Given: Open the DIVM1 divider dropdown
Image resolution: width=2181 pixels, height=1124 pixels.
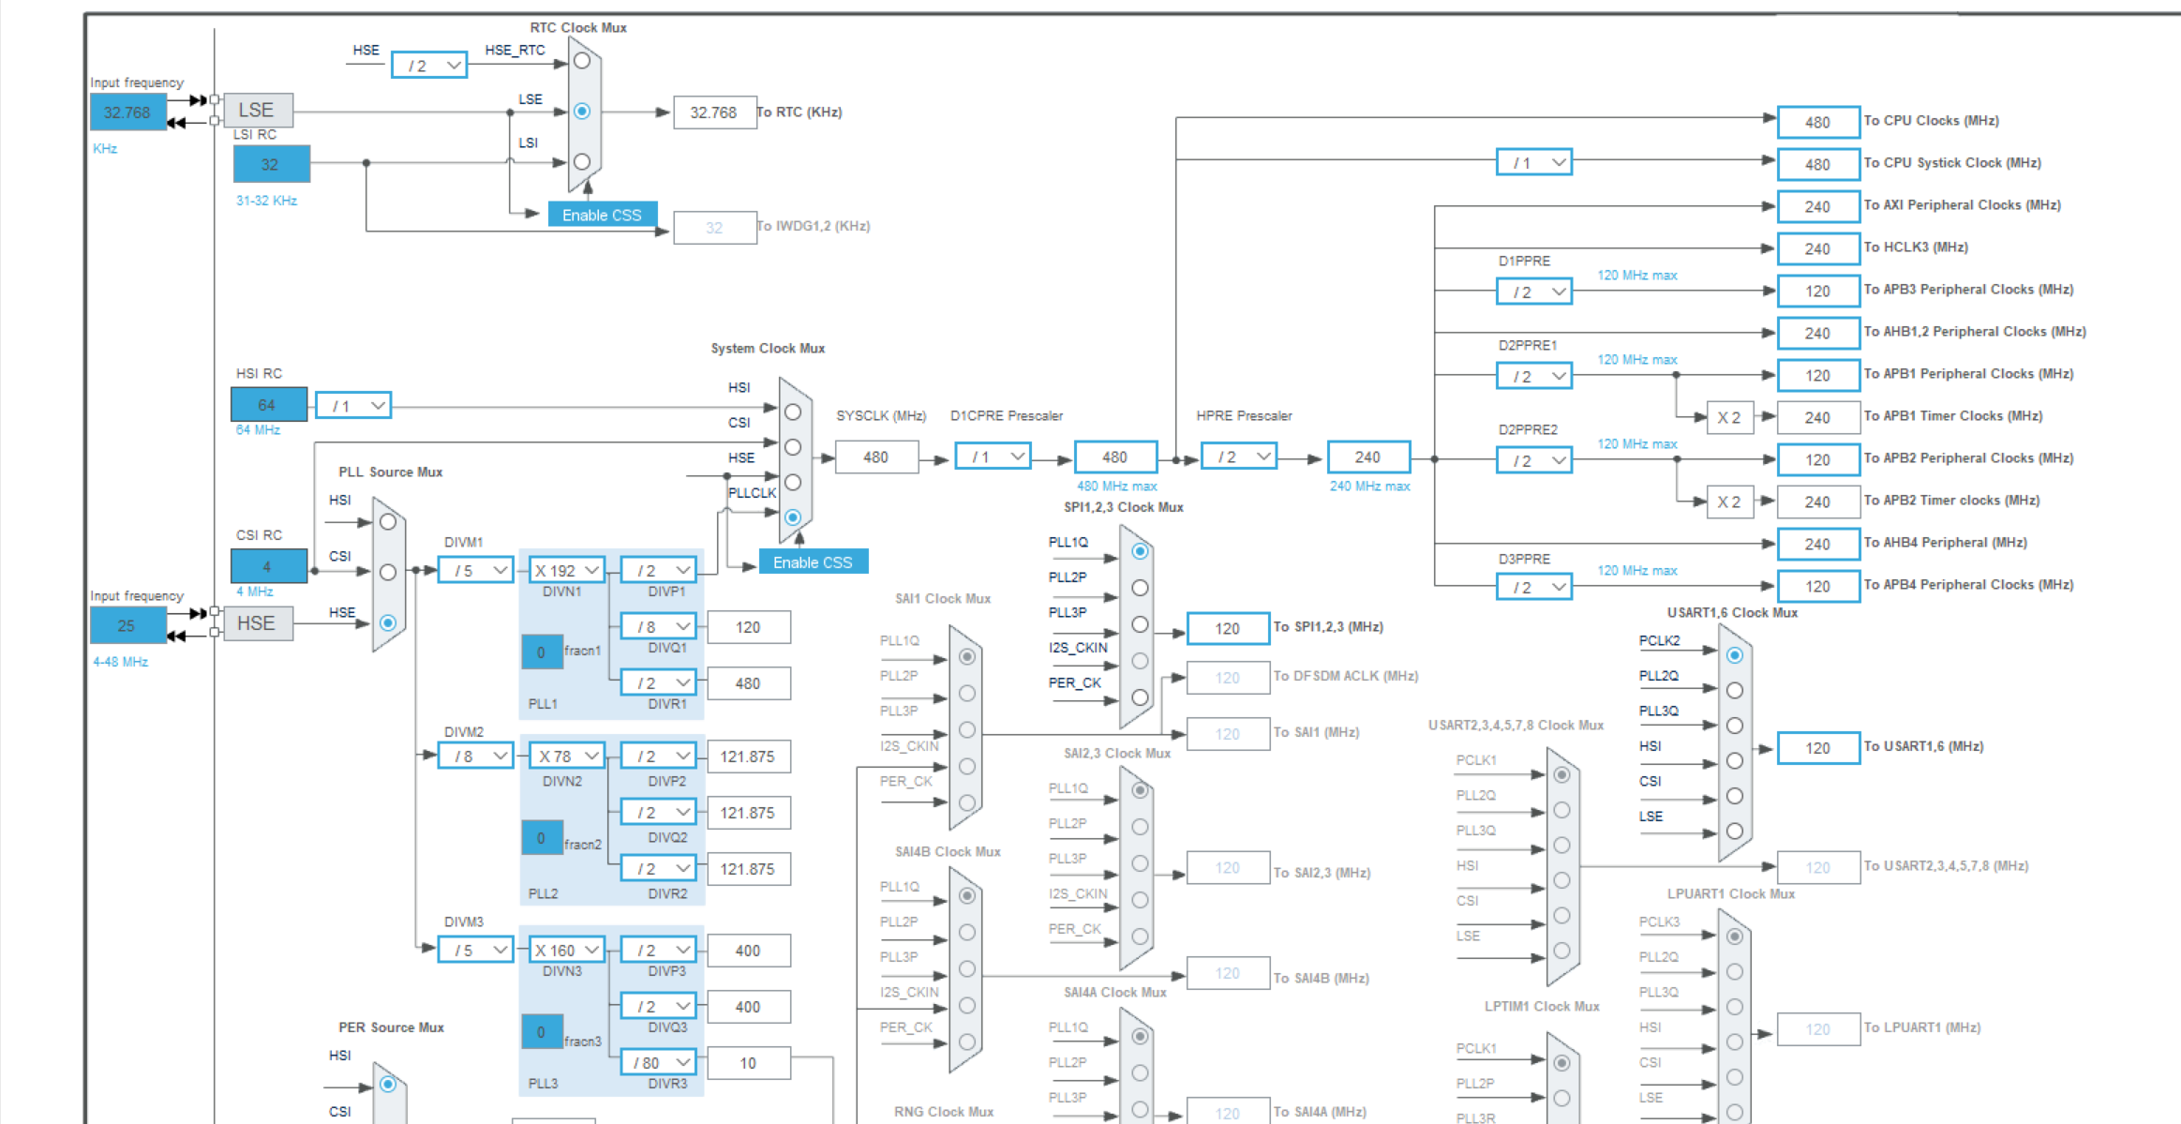Looking at the screenshot, I should coord(474,569).
